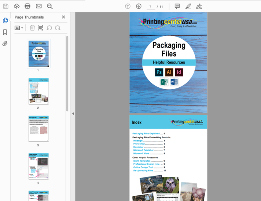The height and width of the screenshot is (201, 261).
Task: Go to next page
Action: [x=139, y=6]
